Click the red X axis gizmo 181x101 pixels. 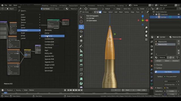[x=147, y=20]
